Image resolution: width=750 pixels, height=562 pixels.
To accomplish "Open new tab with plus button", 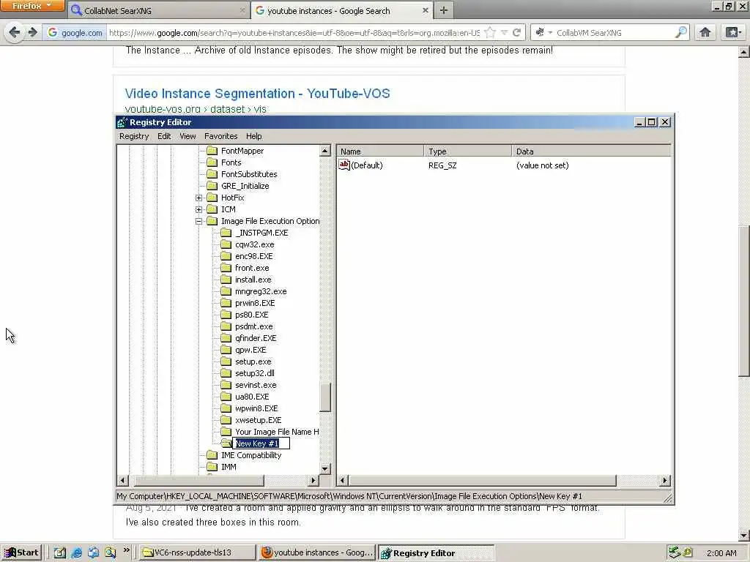I will click(444, 10).
